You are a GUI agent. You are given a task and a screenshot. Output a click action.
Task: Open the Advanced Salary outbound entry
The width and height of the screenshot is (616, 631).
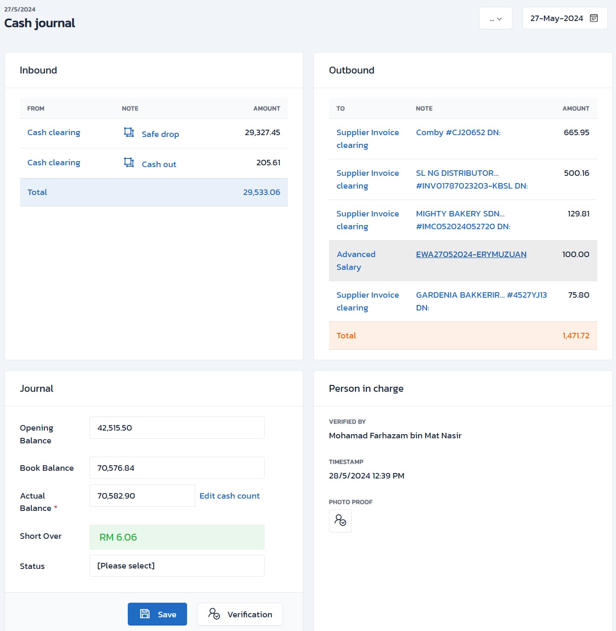point(356,260)
